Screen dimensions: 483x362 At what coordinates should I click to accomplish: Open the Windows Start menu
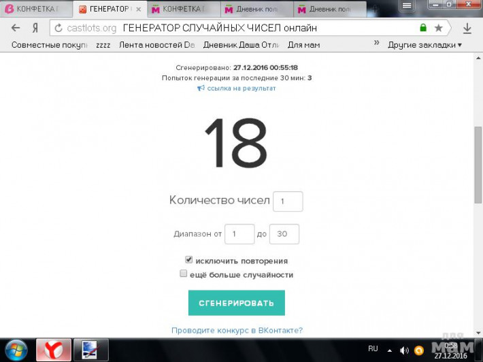click(x=15, y=349)
